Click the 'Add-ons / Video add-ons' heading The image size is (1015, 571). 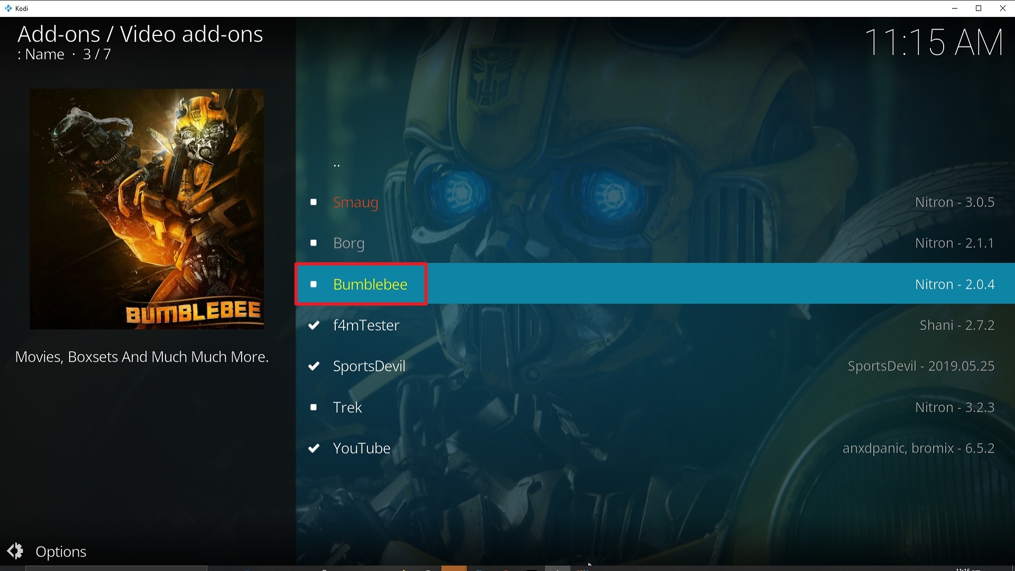click(x=140, y=34)
